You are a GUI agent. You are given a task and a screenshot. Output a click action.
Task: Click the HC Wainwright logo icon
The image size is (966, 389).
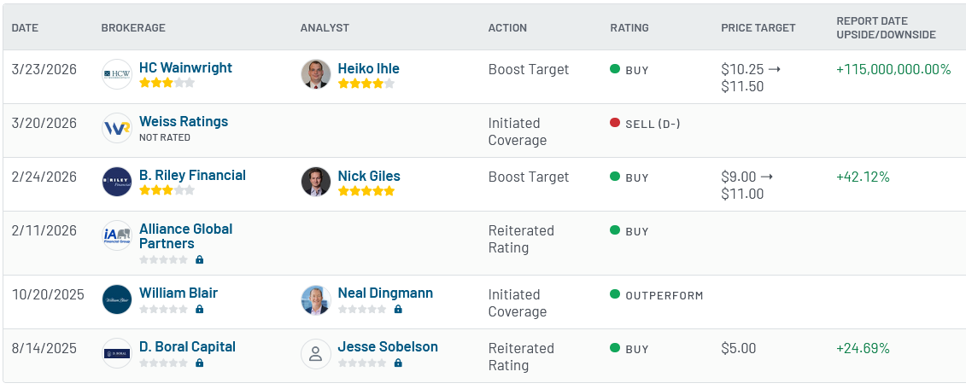[117, 74]
